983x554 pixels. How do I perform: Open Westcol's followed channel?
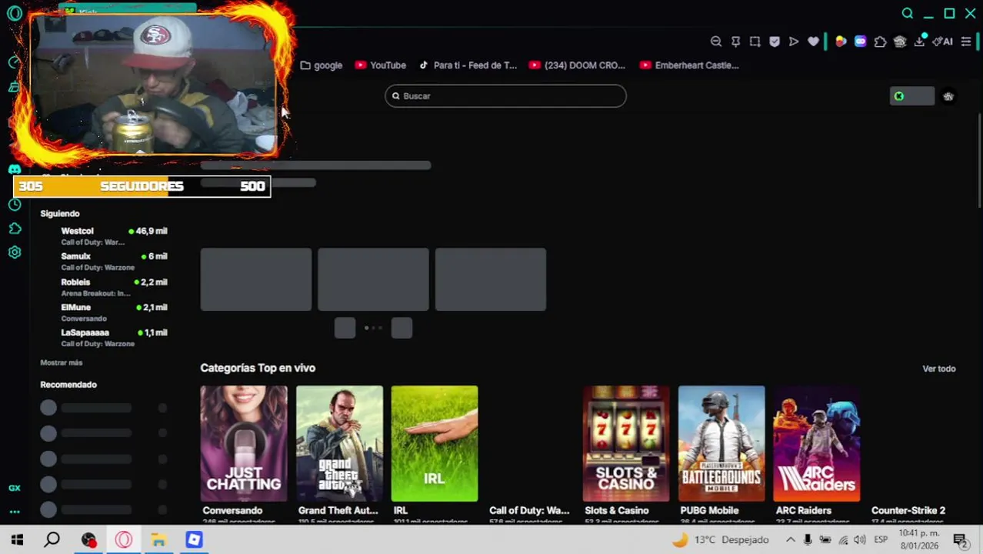pyautogui.click(x=104, y=235)
